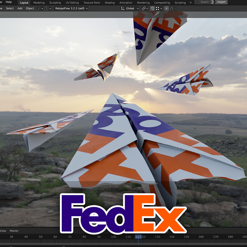
Task: Switch to the Layout workspace tab
Action: (x=24, y=3)
